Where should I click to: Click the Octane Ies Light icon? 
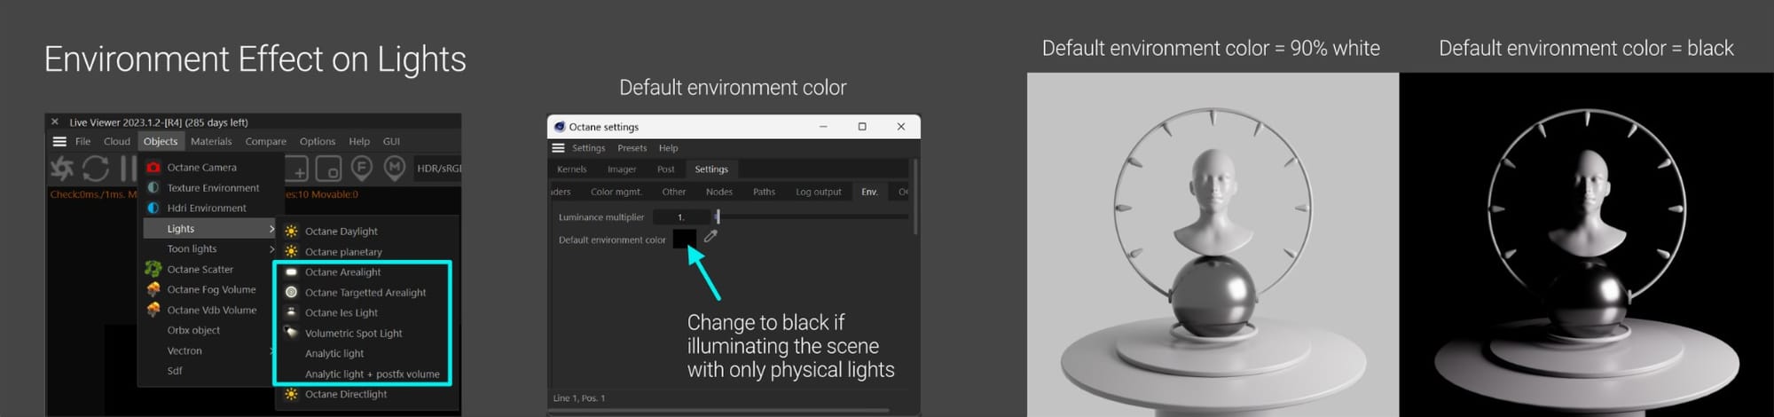(x=291, y=311)
